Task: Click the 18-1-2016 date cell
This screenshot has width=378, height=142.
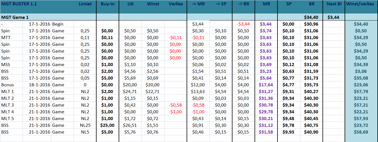Action: pos(40,85)
